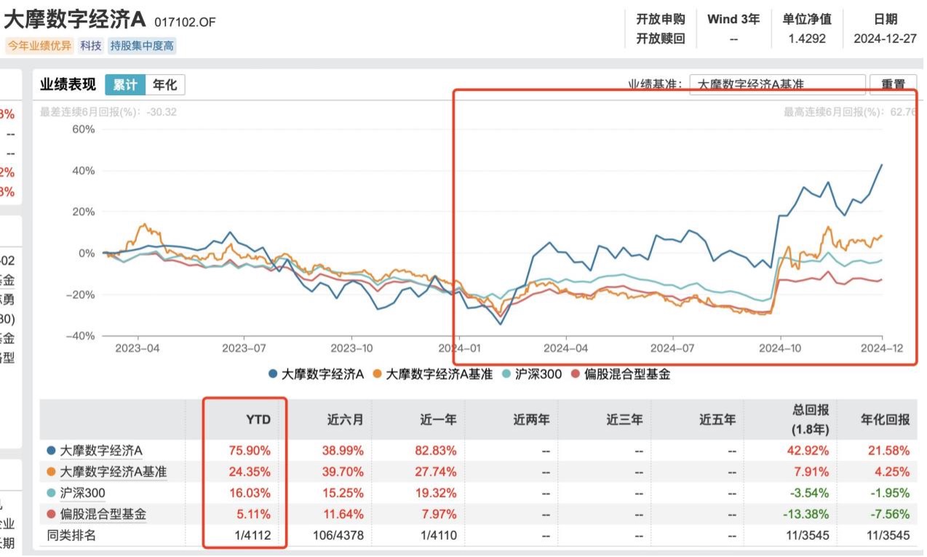Click the 16.03% YTD value
This screenshot has width=927, height=557.
pos(250,493)
